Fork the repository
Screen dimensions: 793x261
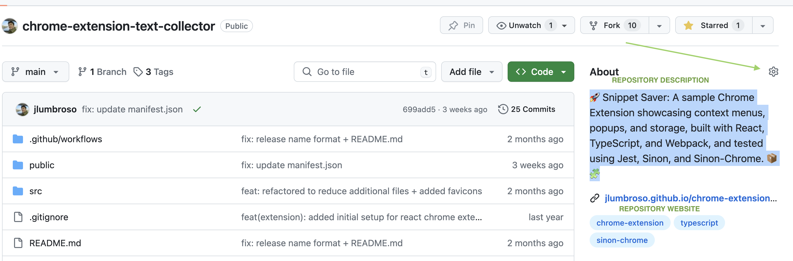[614, 25]
